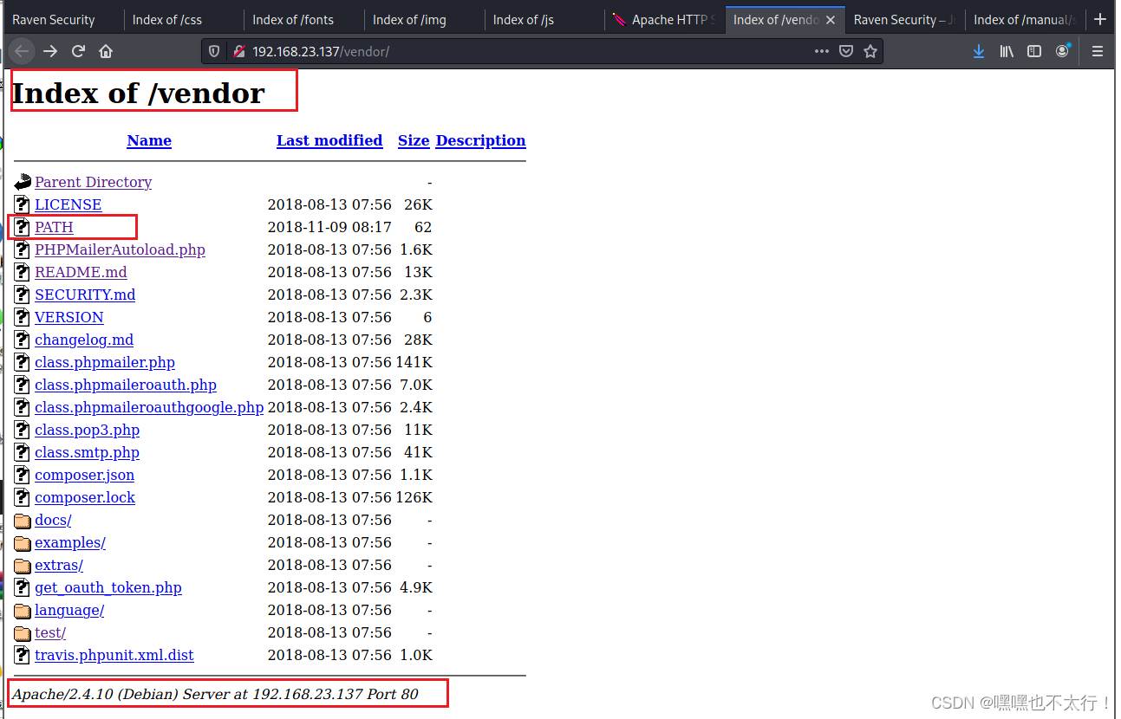Open the extras/ directory link
1121x719 pixels.
pos(59,565)
